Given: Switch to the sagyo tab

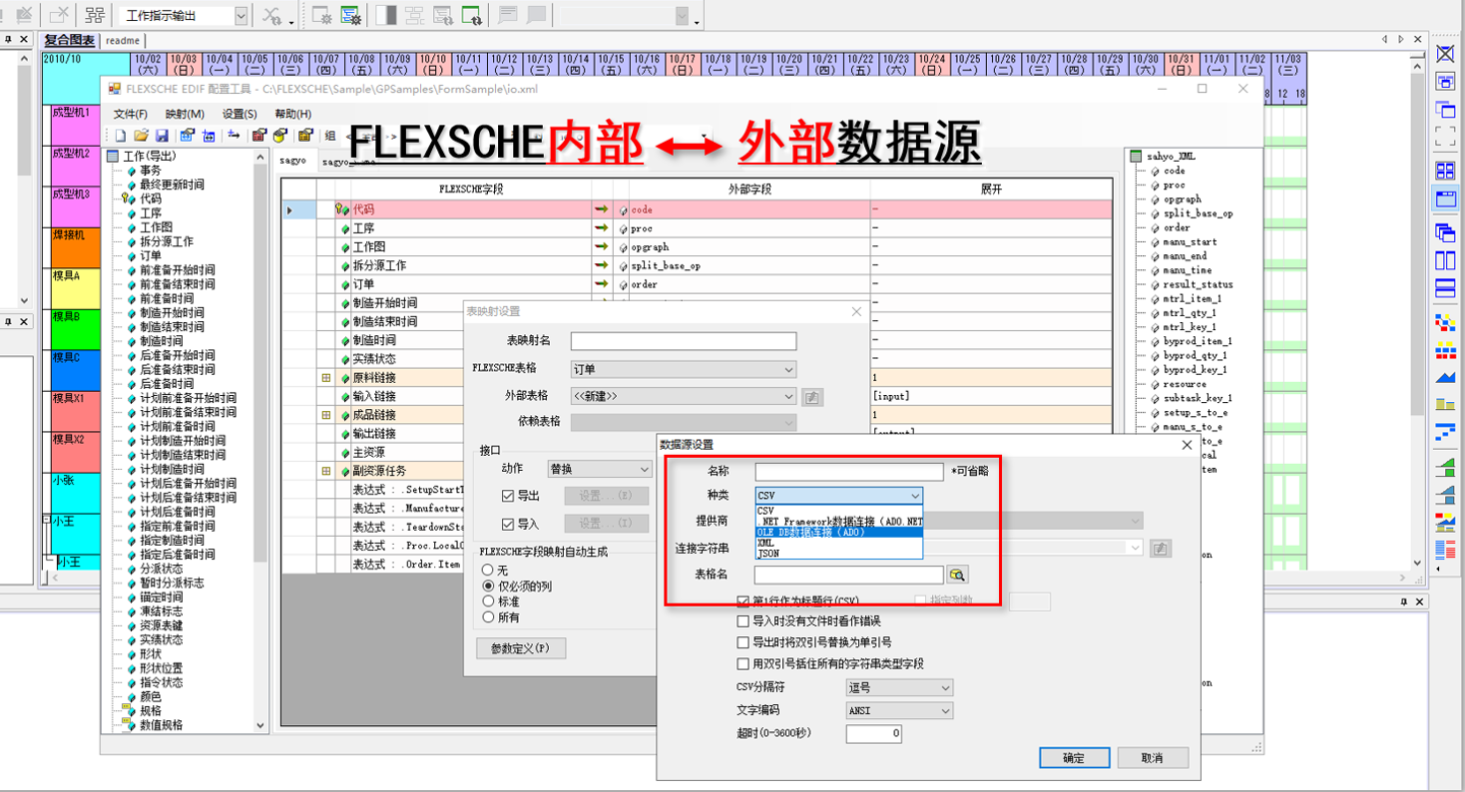Looking at the screenshot, I should [x=293, y=160].
